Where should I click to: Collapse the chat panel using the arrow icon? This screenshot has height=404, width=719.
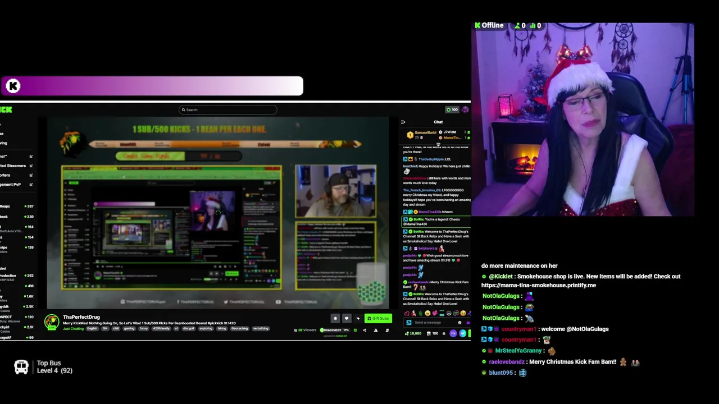pos(403,122)
